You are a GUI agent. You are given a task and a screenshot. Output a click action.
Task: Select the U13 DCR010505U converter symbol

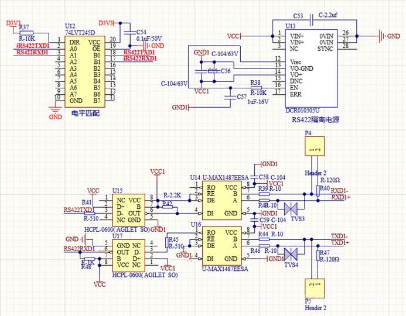tap(312, 68)
